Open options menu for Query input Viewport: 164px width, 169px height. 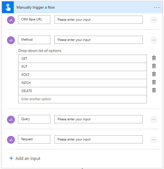click(154, 119)
